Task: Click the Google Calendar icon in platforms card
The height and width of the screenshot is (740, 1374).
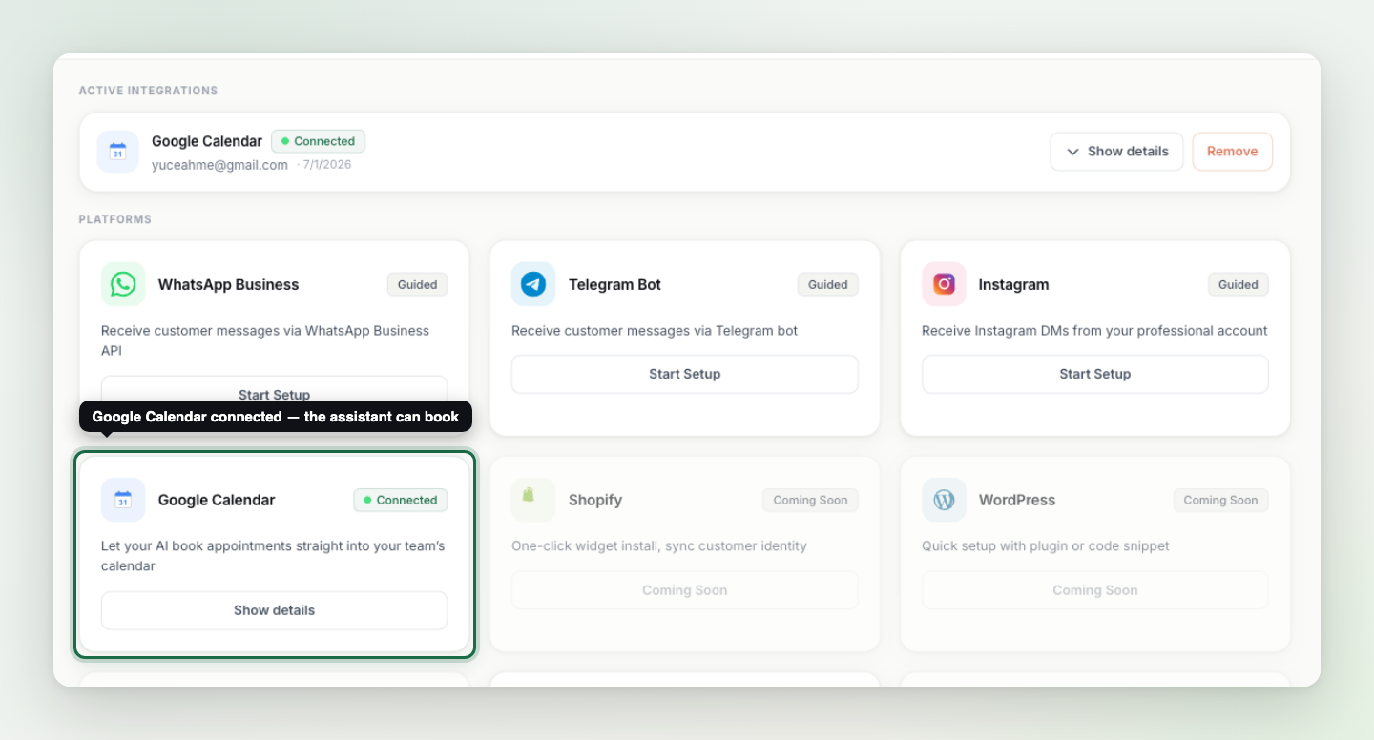Action: coord(123,500)
